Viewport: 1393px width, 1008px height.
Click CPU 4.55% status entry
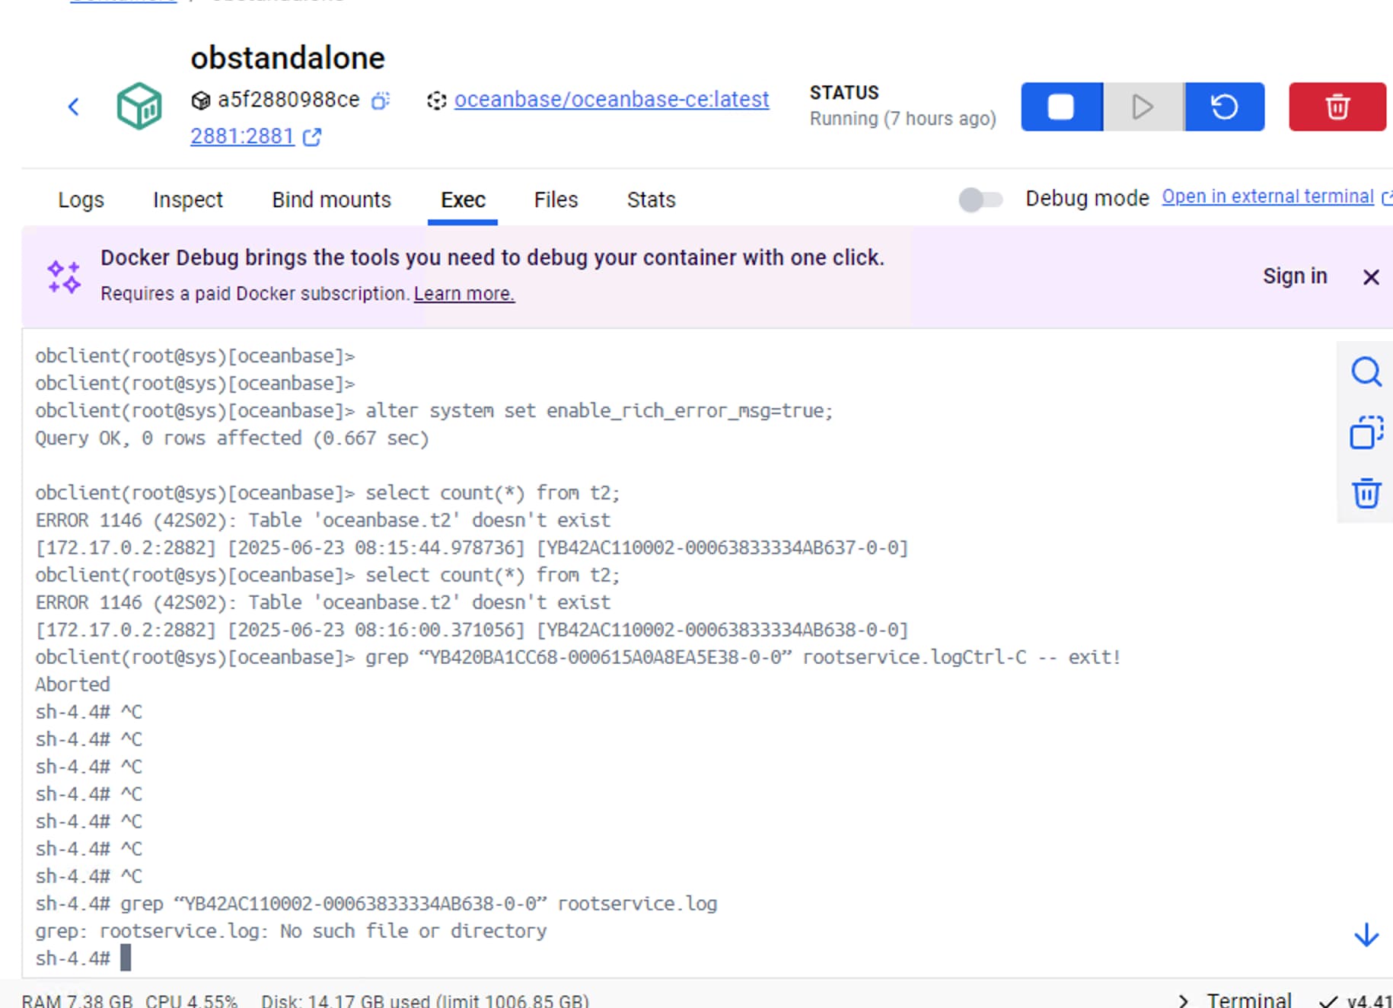pyautogui.click(x=191, y=1000)
